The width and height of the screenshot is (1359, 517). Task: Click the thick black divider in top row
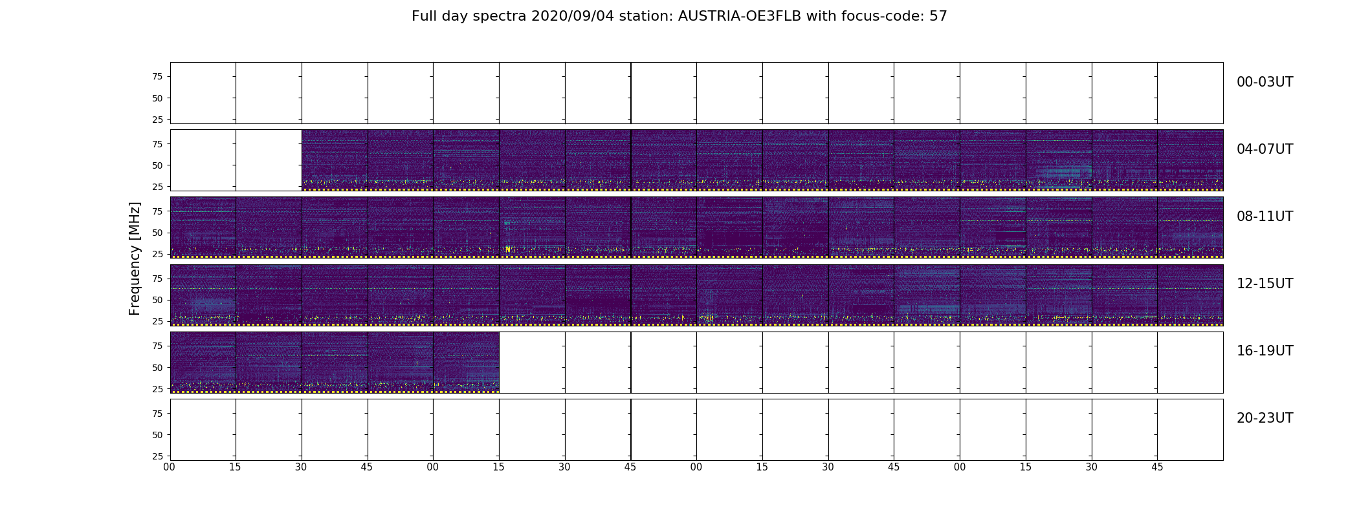[631, 93]
